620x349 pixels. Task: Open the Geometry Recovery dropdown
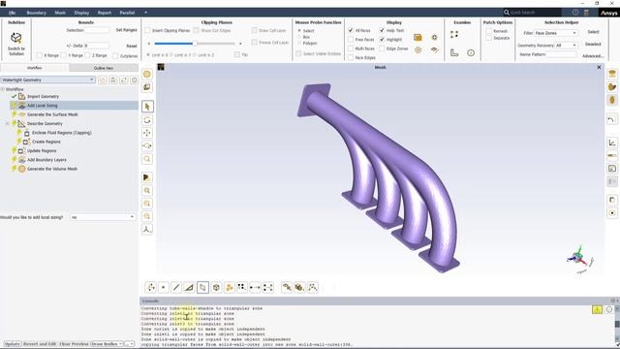click(566, 46)
